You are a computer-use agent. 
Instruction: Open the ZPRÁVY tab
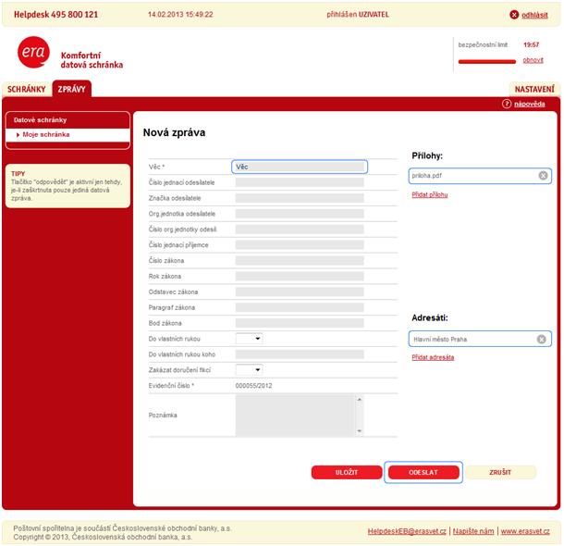click(71, 90)
